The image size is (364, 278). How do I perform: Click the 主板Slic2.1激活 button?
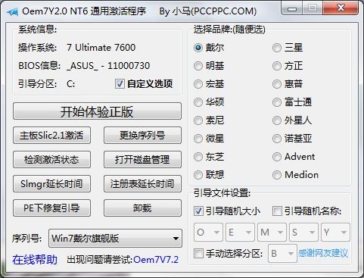click(x=51, y=136)
